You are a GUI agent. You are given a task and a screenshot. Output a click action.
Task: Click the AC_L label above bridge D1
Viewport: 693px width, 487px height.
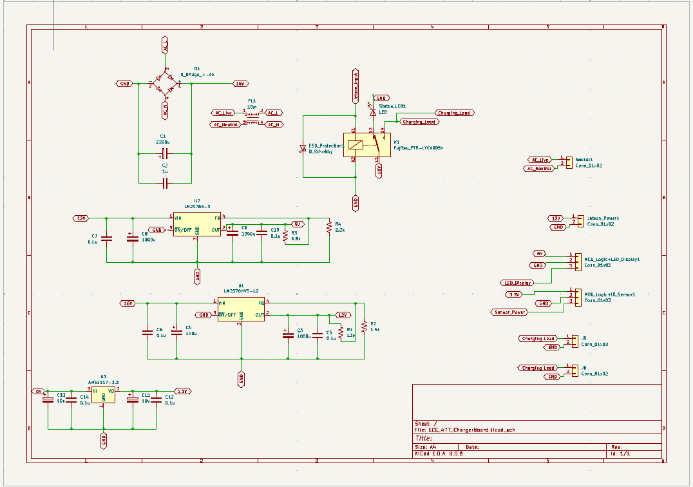[165, 45]
